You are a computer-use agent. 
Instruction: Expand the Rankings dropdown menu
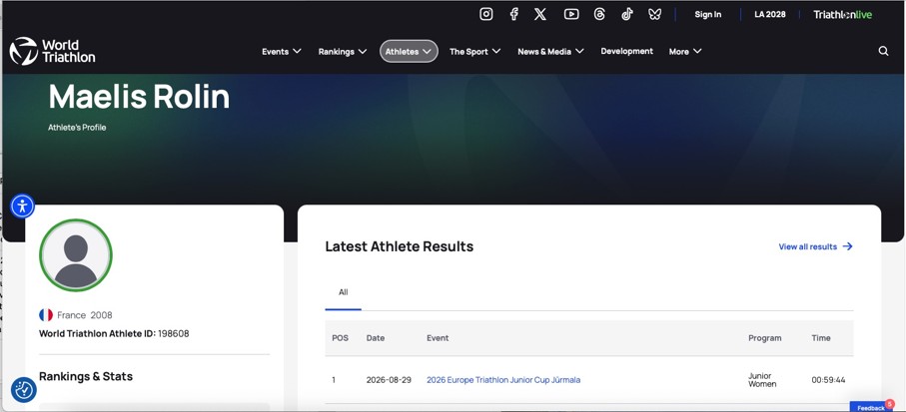coord(343,51)
